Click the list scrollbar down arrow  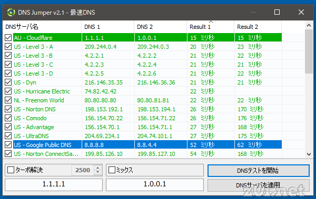[x=309, y=154]
